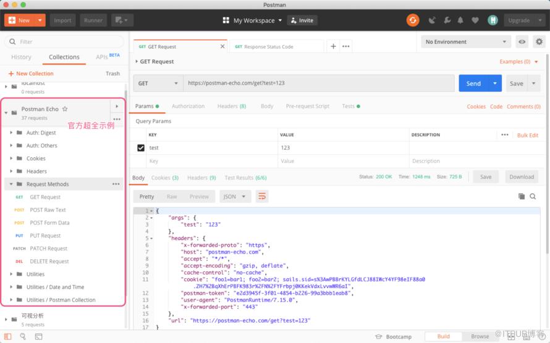
Task: Click the heart icon in header
Action: (x=475, y=20)
